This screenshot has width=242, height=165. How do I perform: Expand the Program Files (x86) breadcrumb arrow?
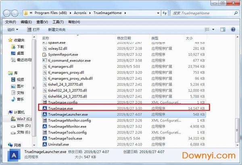coord(70,13)
